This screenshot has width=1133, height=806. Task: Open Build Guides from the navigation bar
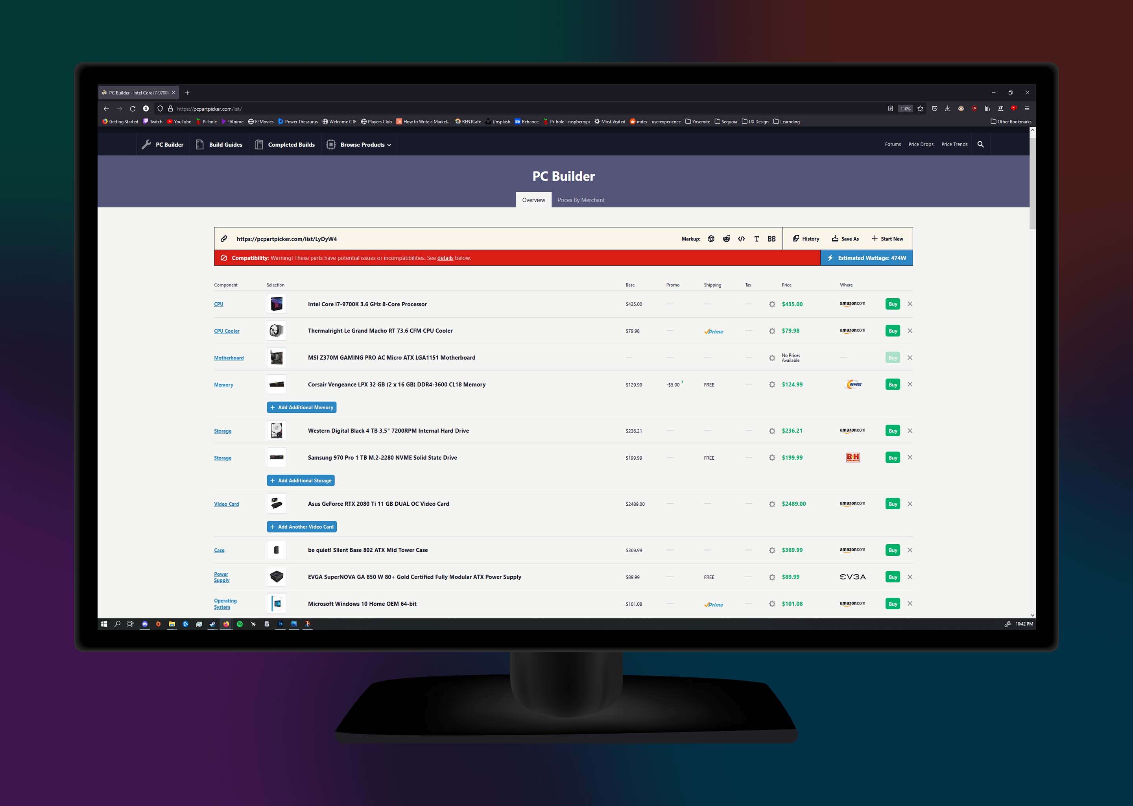pyautogui.click(x=219, y=144)
